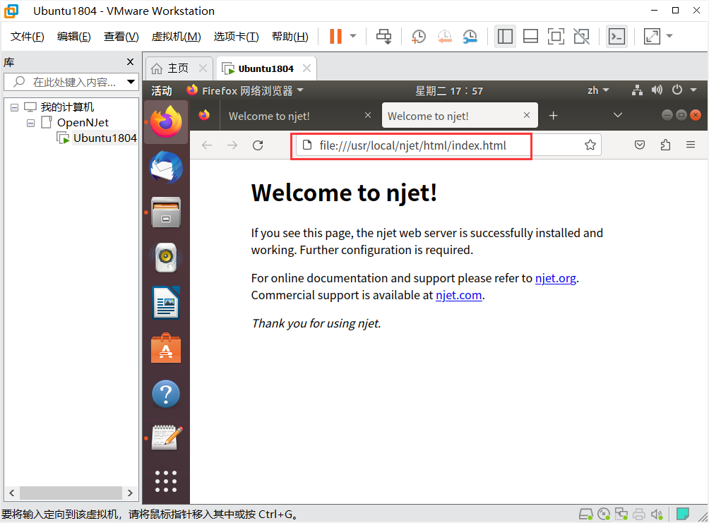Viewport: 709px width, 523px height.
Task: Reload the current Firefox page
Action: click(x=258, y=145)
